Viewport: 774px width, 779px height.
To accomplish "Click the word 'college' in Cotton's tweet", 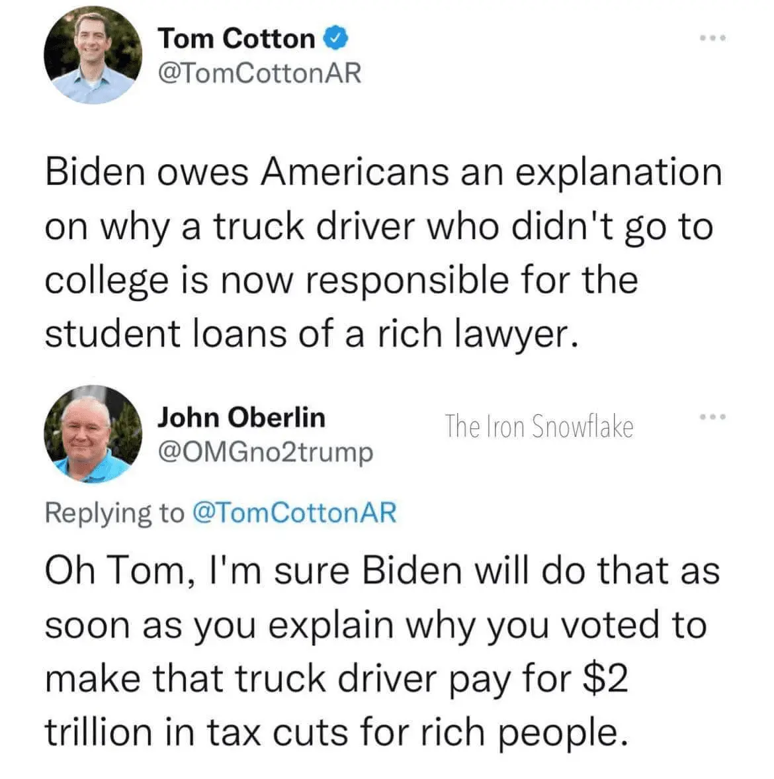I will [x=107, y=280].
